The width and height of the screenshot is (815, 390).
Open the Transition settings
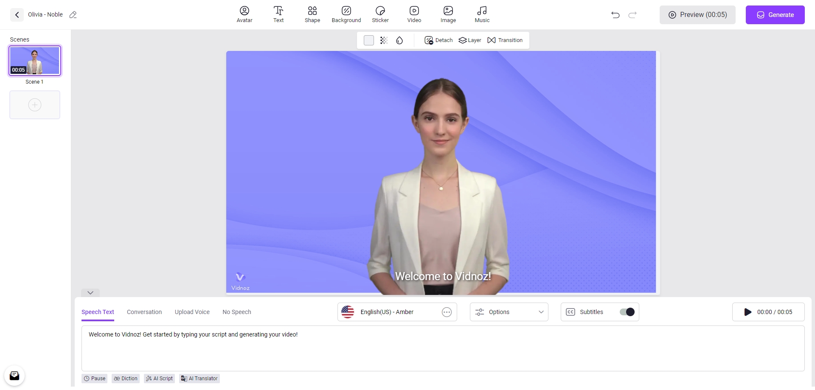(x=505, y=40)
